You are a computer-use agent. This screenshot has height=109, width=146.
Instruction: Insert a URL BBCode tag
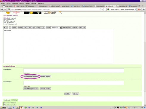[43, 28]
